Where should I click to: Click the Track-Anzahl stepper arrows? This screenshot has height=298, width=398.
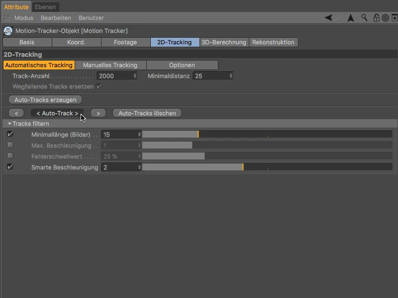pos(135,76)
